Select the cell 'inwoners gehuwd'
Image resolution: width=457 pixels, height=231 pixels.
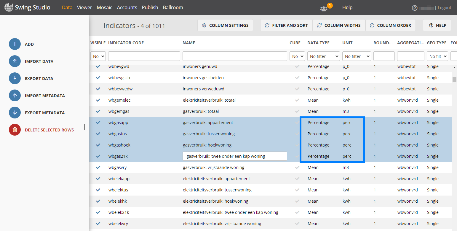coord(200,66)
